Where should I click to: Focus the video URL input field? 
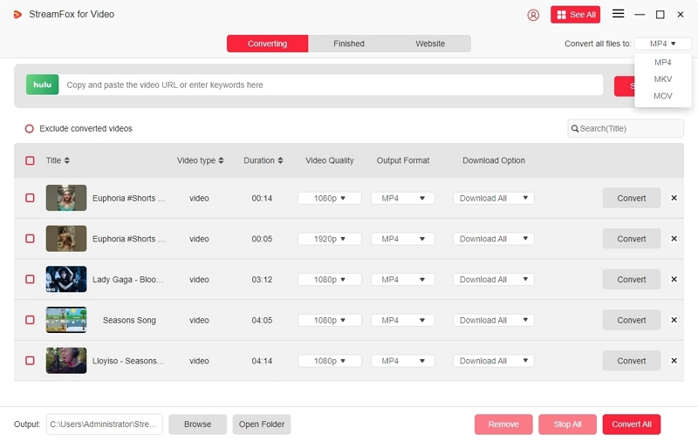tap(332, 85)
